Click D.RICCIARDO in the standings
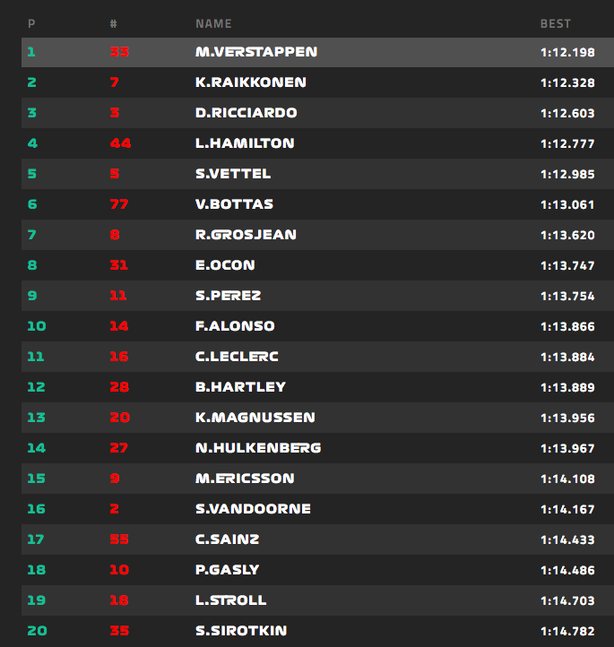614x647 pixels. coord(246,113)
